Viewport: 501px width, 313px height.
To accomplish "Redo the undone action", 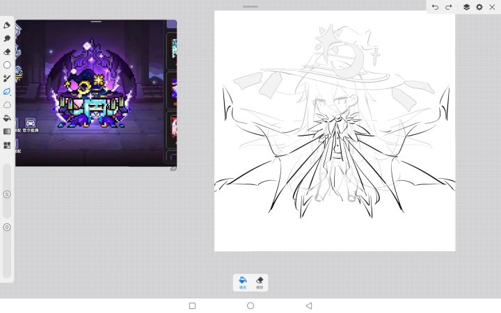I will (448, 7).
